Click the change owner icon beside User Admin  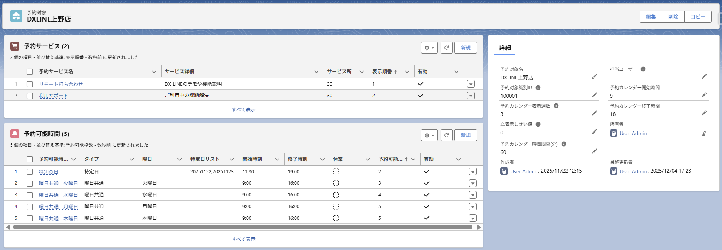pyautogui.click(x=704, y=133)
